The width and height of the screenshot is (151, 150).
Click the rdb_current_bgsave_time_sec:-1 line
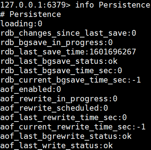(70, 80)
